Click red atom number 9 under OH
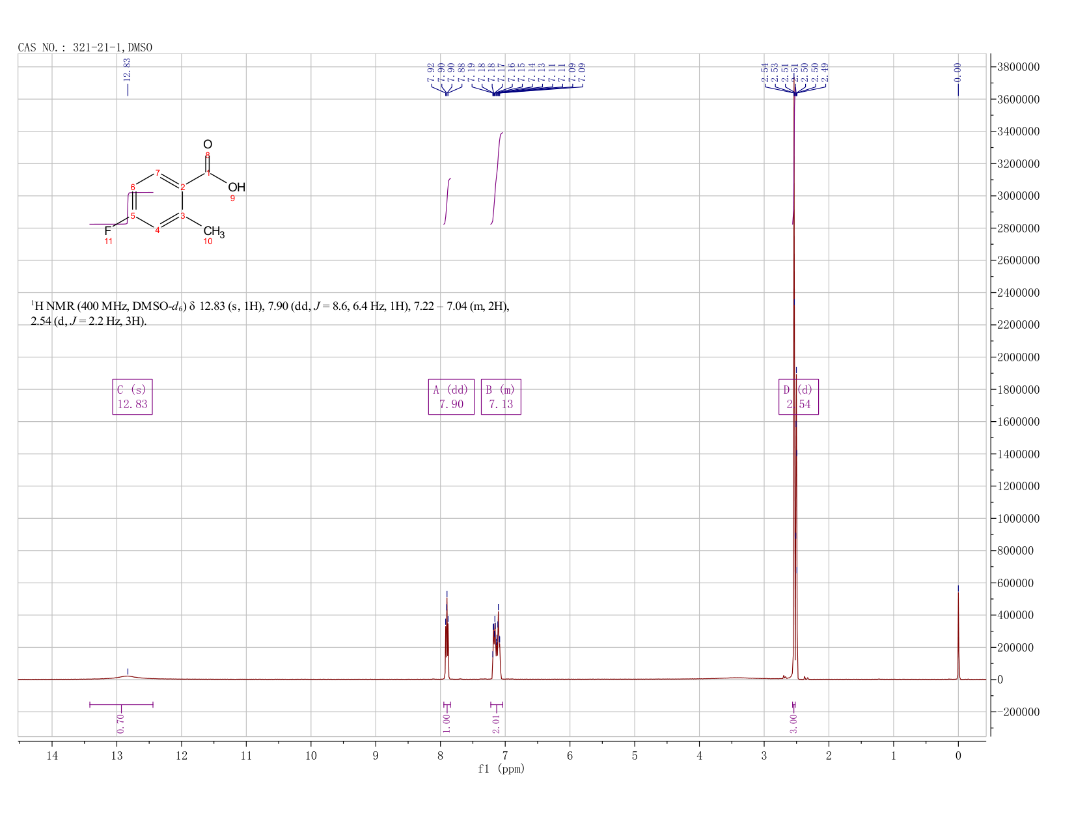Image resolution: width=1074 pixels, height=830 pixels. (232, 199)
